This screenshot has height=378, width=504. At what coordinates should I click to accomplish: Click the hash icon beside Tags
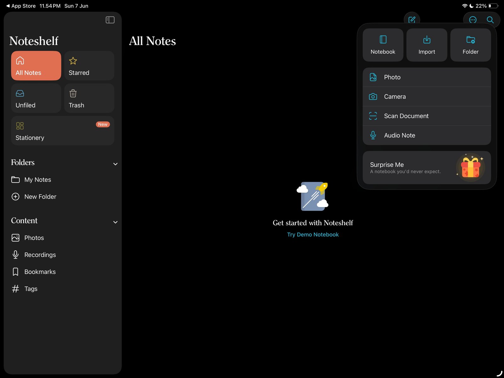coord(15,289)
